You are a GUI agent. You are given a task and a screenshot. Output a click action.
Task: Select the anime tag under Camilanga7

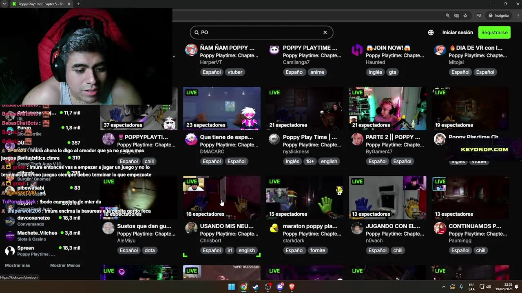pos(317,72)
